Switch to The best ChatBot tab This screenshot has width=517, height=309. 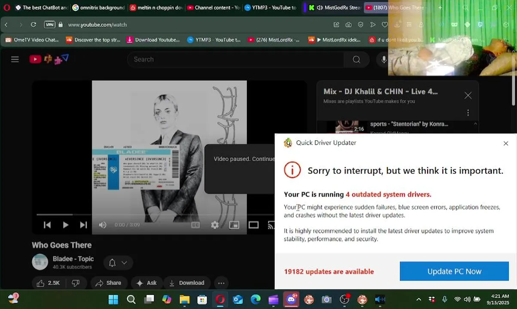pos(41,8)
